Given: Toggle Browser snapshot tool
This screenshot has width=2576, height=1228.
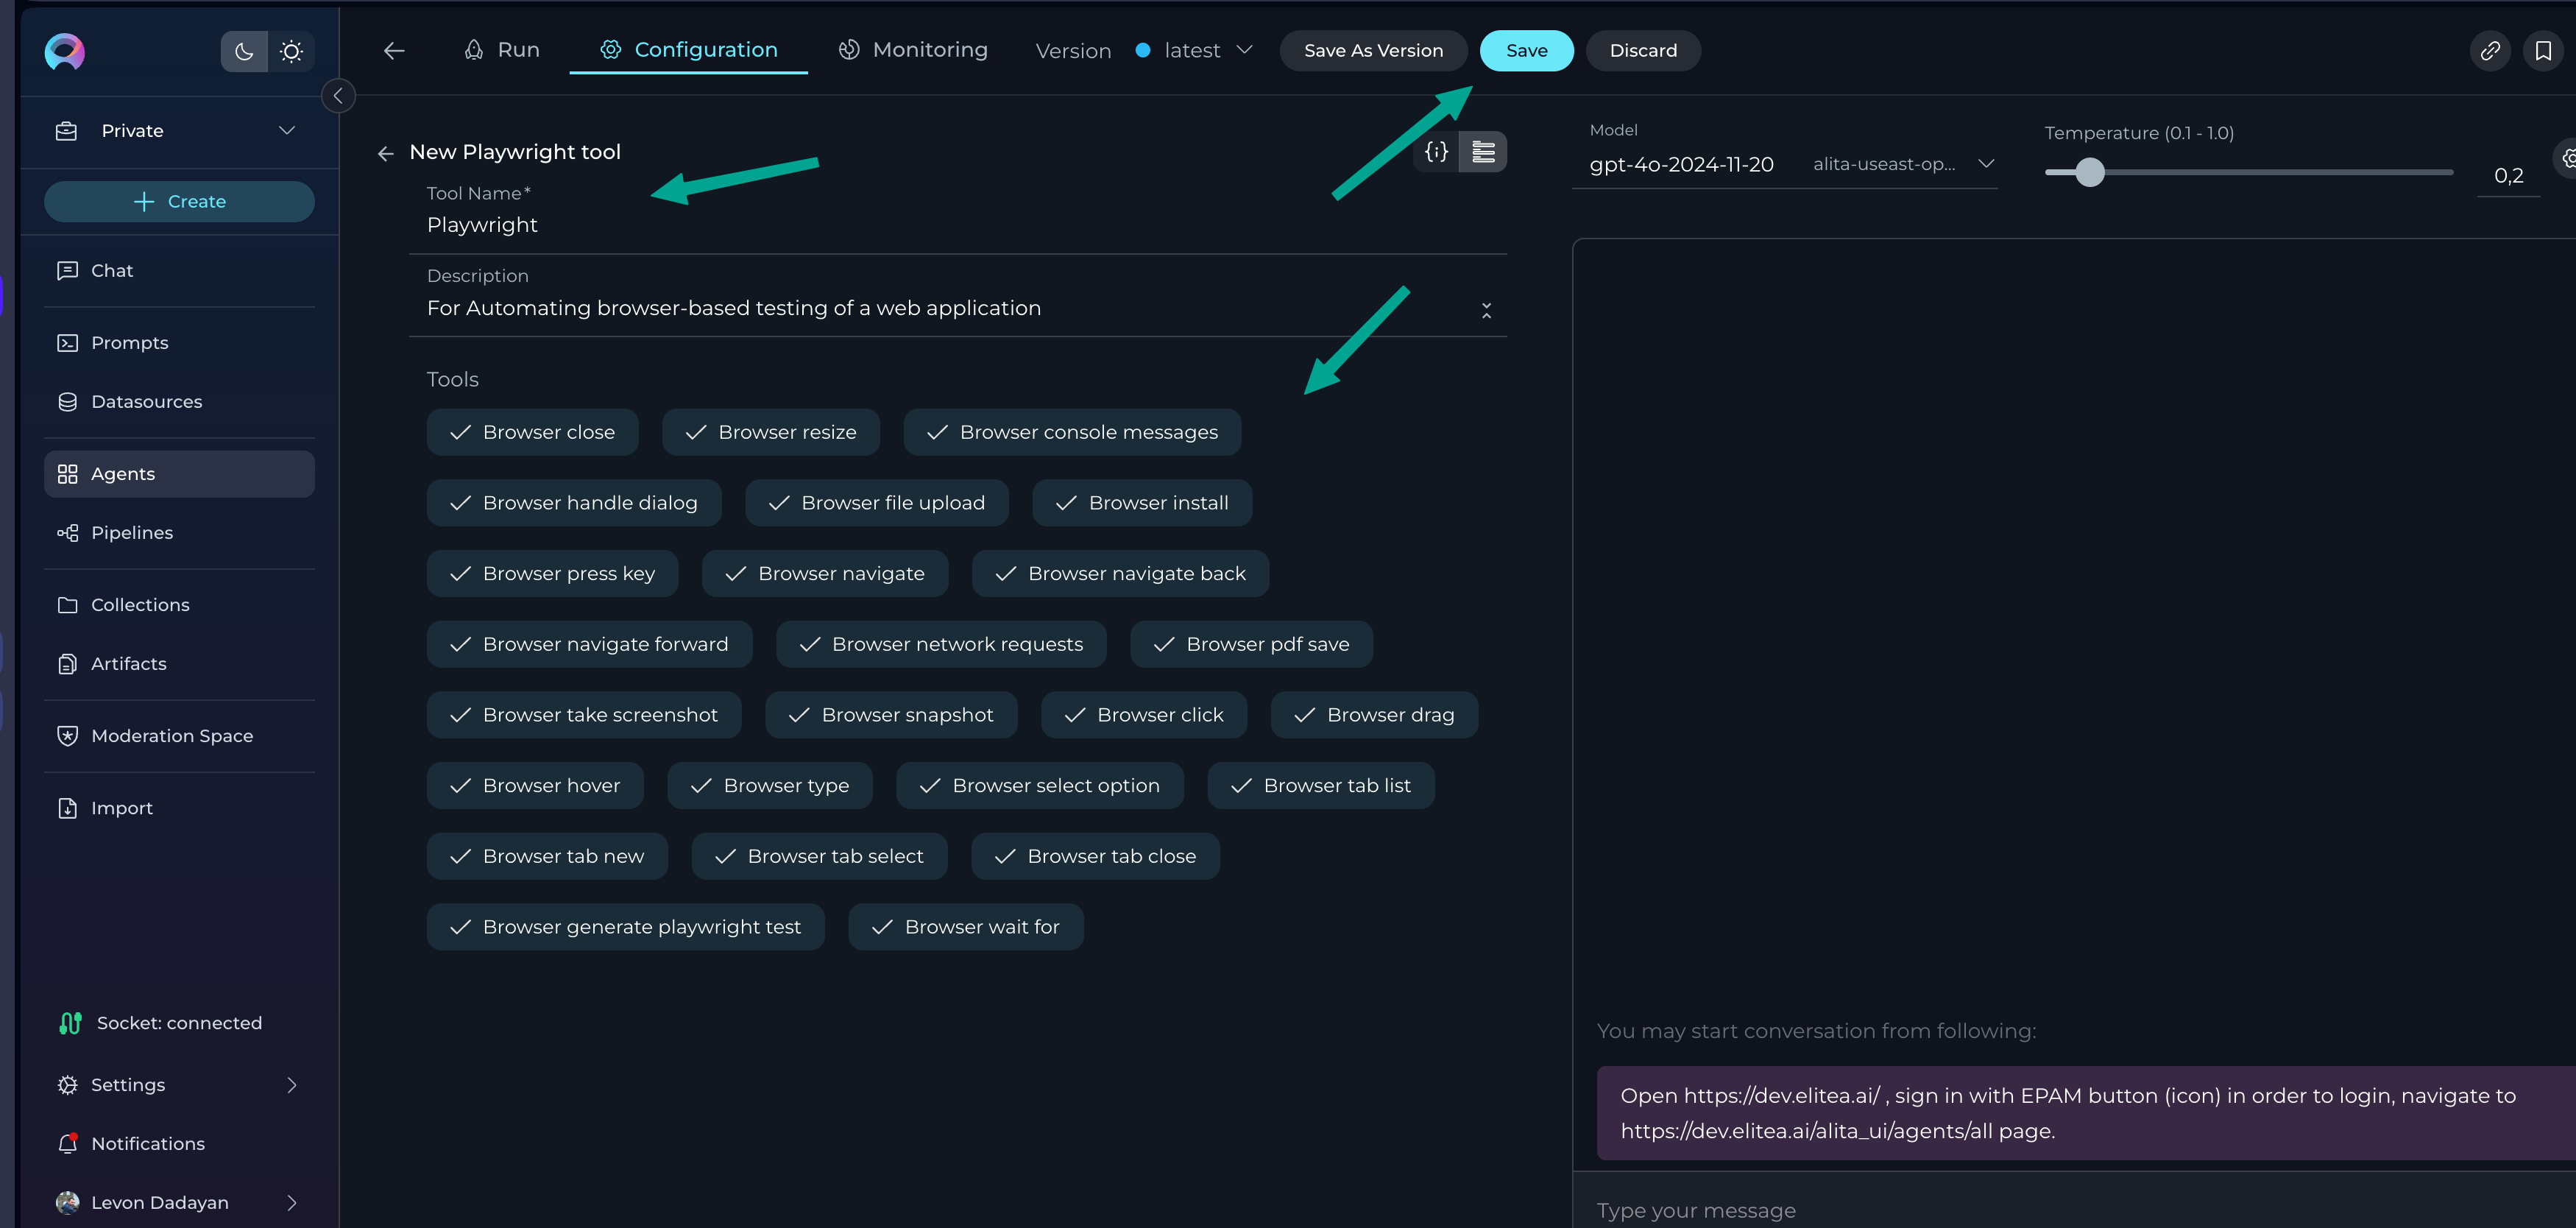Looking at the screenshot, I should [x=891, y=715].
